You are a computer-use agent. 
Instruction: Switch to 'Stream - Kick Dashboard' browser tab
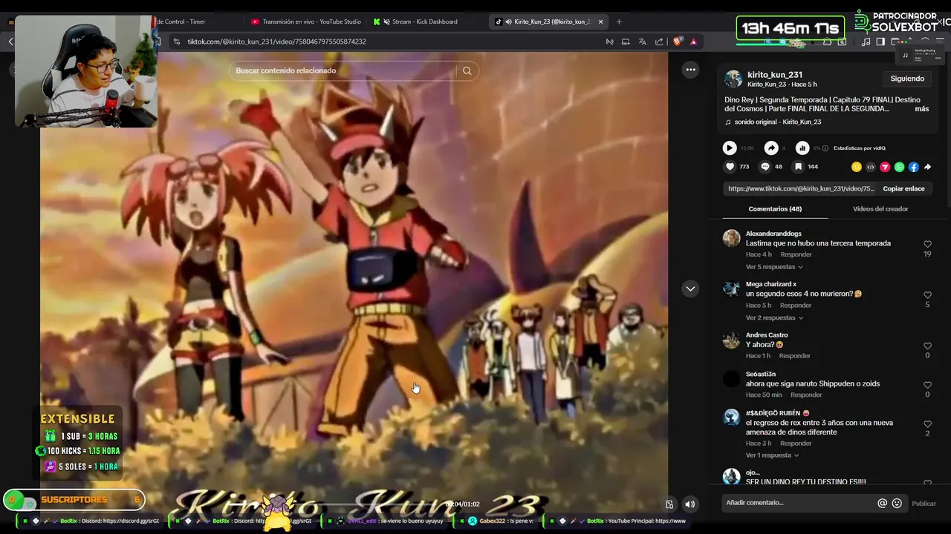tap(425, 22)
